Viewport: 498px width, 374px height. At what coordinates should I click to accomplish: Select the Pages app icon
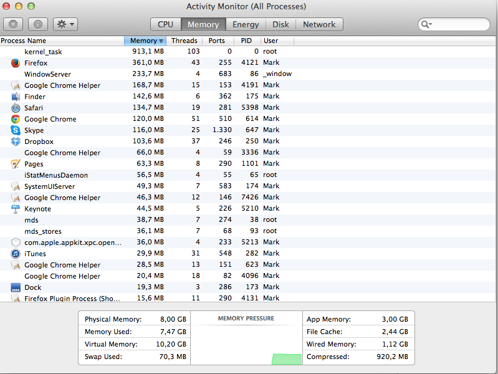coord(16,164)
